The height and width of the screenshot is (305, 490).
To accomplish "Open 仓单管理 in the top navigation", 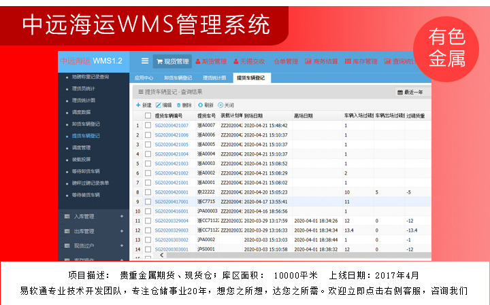I will click(286, 61).
